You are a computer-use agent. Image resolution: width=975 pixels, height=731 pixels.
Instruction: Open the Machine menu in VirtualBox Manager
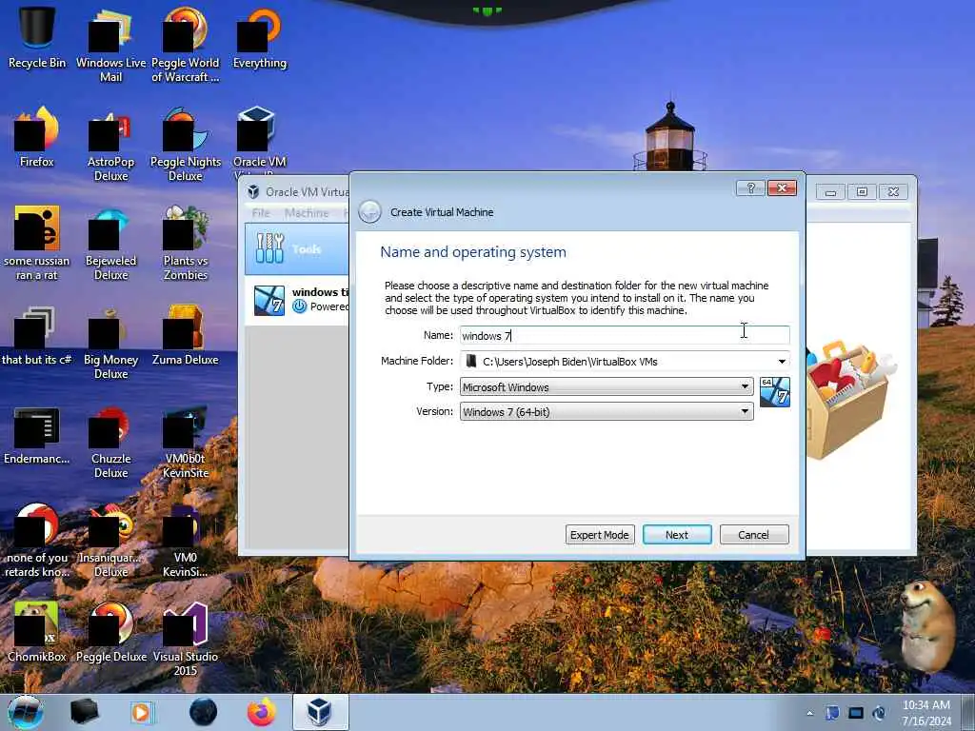(307, 213)
